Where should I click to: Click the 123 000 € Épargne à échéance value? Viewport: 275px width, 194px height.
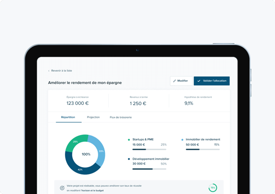(x=78, y=103)
